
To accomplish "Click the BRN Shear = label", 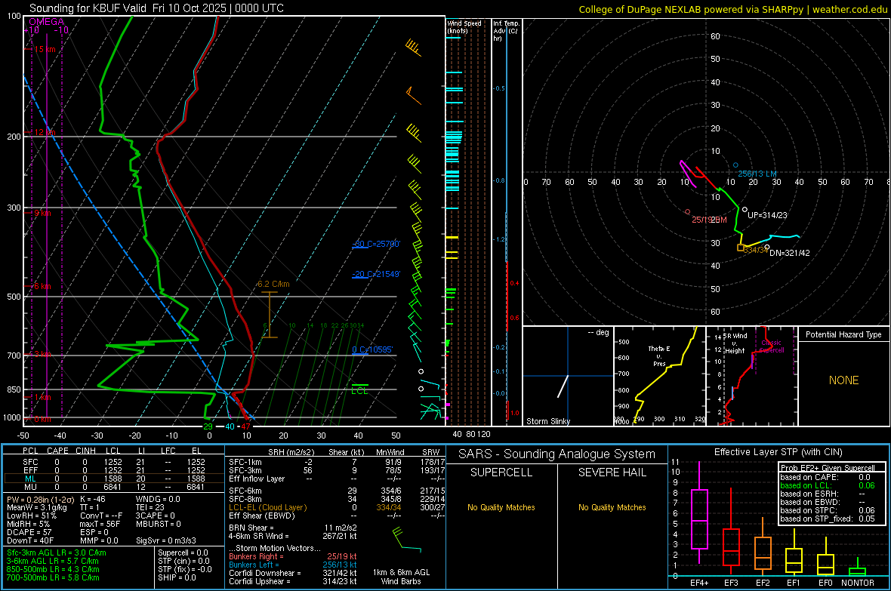I will (251, 528).
